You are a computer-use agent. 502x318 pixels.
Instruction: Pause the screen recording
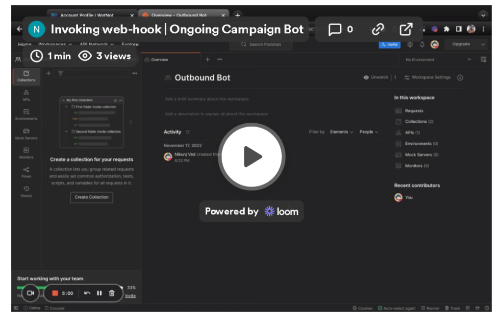[100, 293]
